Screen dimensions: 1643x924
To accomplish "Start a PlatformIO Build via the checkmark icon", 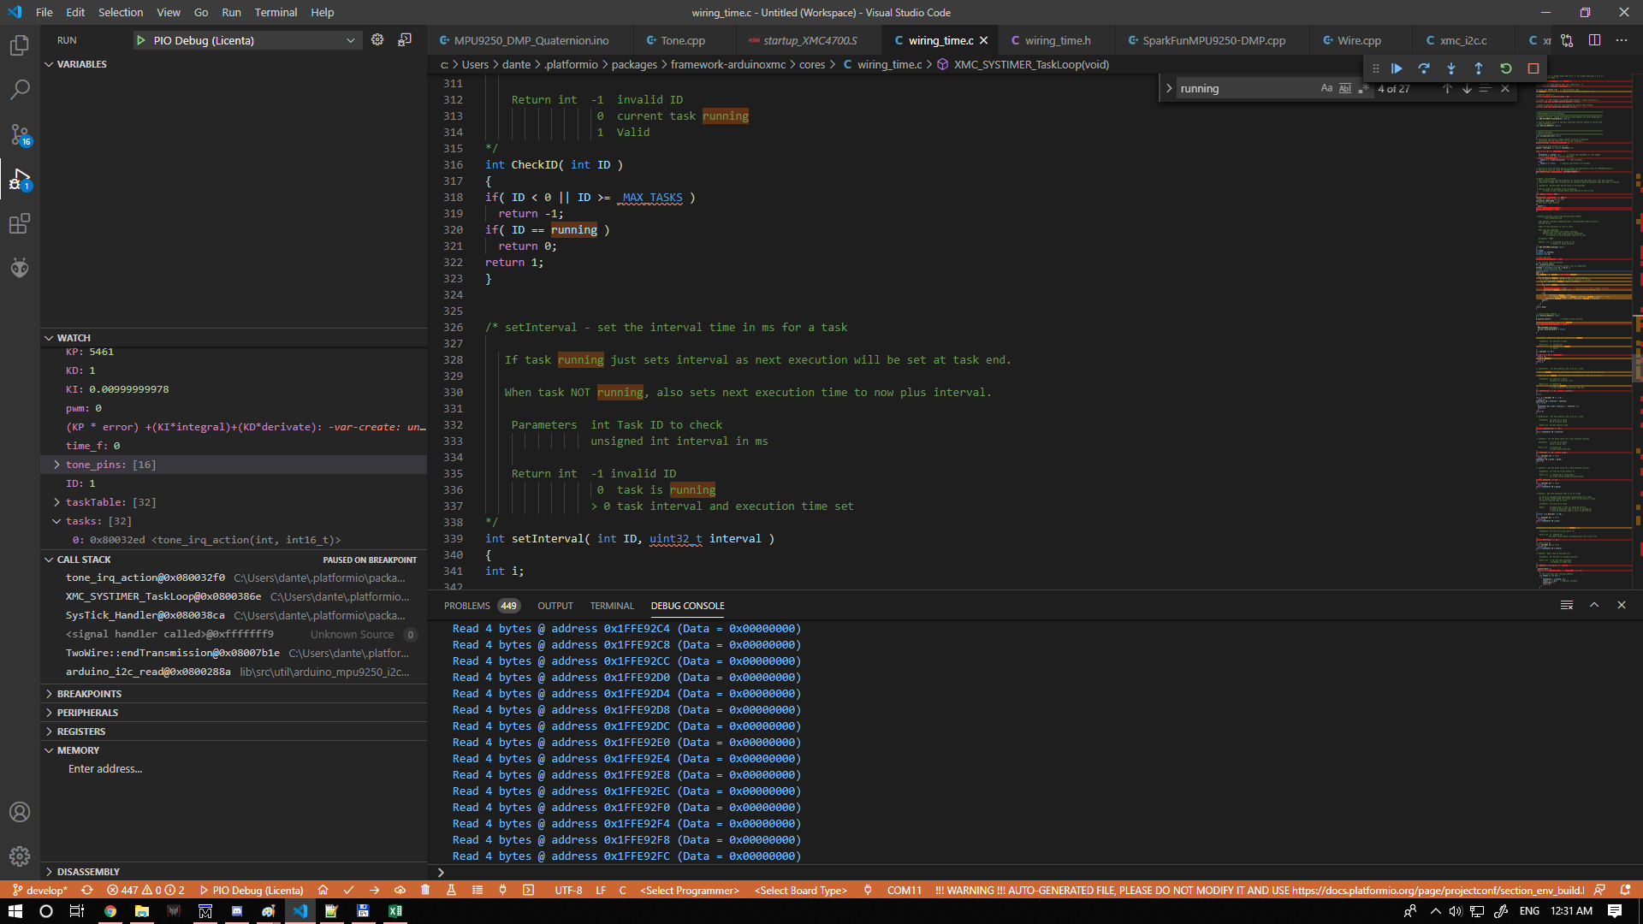I will click(x=348, y=890).
